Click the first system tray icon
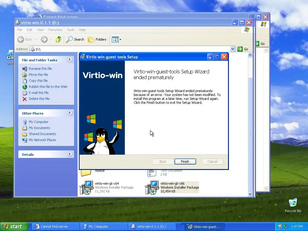The image size is (308, 231). click(x=280, y=226)
